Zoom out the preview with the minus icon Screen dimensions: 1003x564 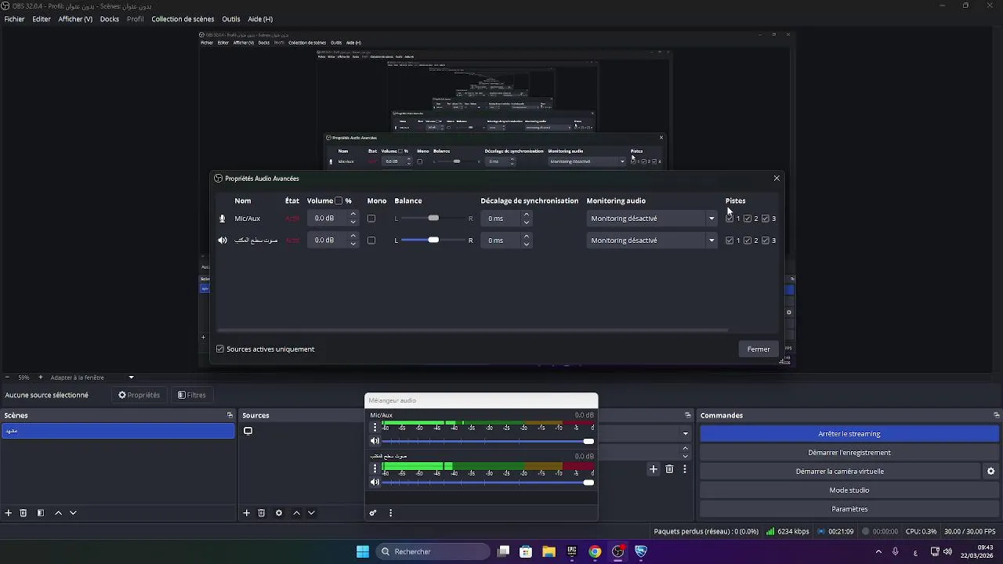pos(7,378)
